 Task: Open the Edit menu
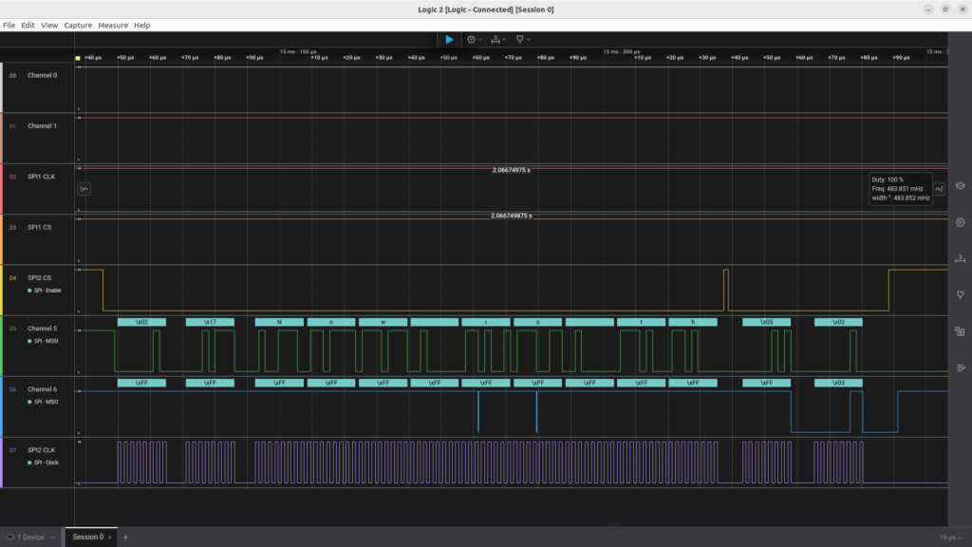coord(28,25)
